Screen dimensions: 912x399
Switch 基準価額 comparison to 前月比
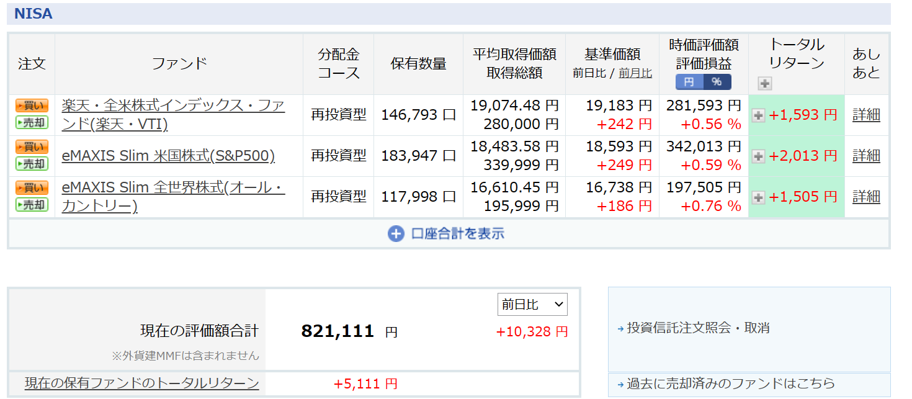coord(635,73)
